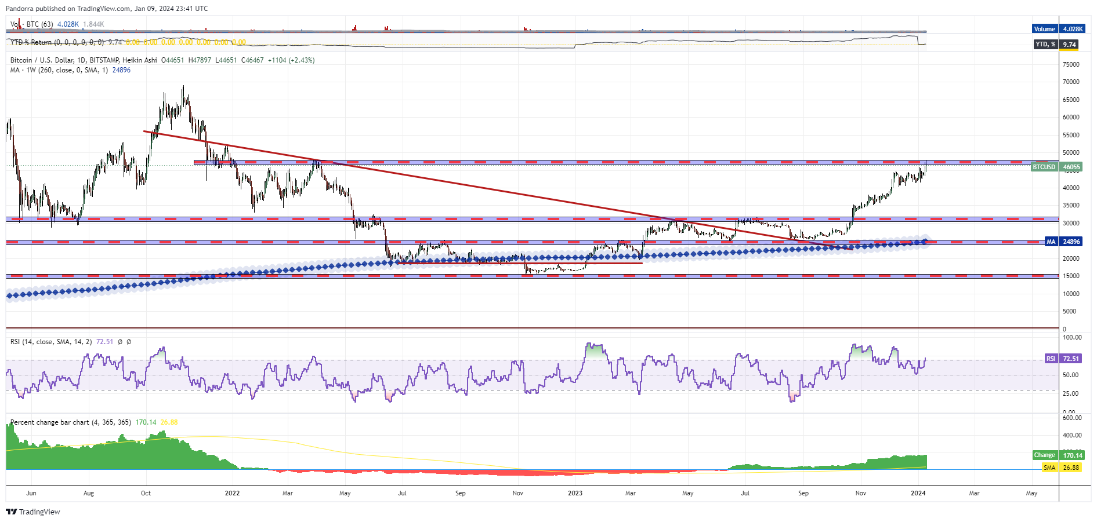Click the green 170.14 value in percent change legend
This screenshot has width=1097, height=522.
point(146,422)
